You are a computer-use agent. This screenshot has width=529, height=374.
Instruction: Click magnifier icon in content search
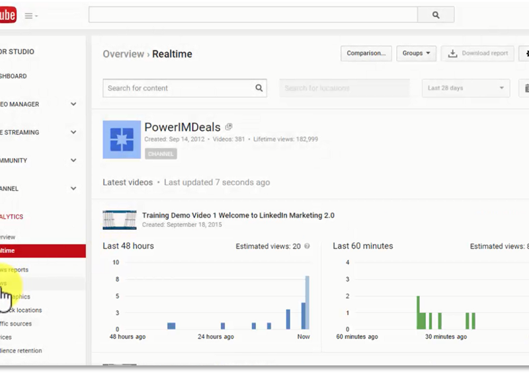(x=259, y=88)
